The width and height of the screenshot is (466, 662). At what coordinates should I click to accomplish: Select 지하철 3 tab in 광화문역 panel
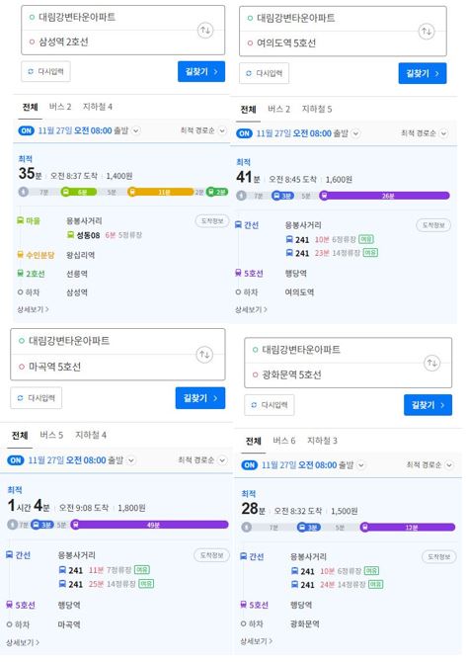(x=322, y=441)
